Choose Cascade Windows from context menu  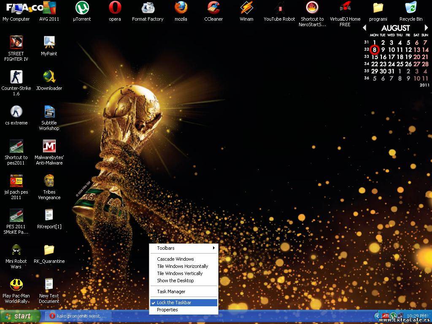click(184, 259)
